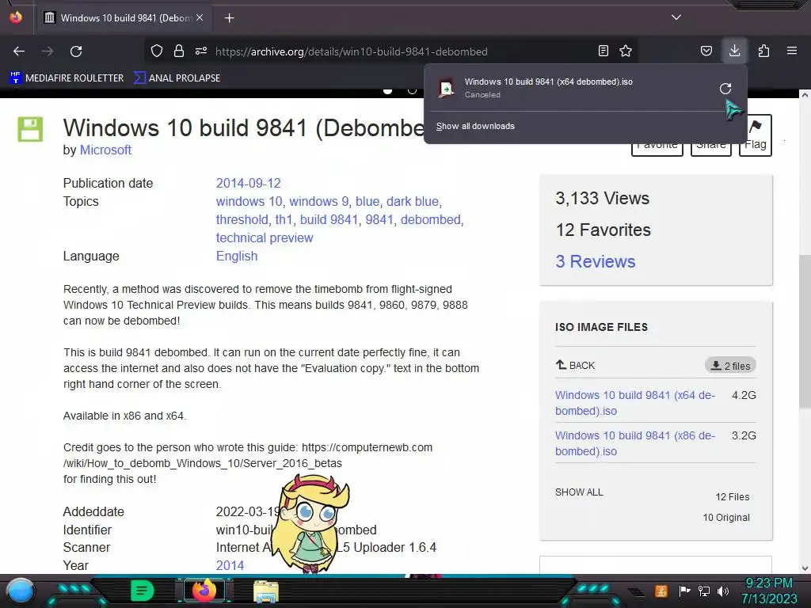
Task: Click BACK in ISO image files
Action: (x=575, y=365)
